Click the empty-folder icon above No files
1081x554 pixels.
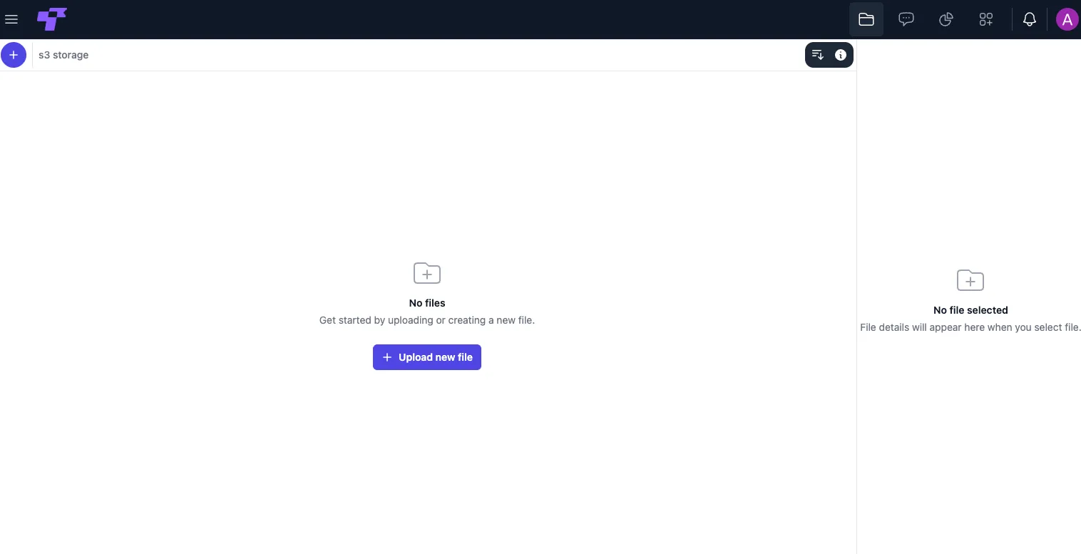427,273
